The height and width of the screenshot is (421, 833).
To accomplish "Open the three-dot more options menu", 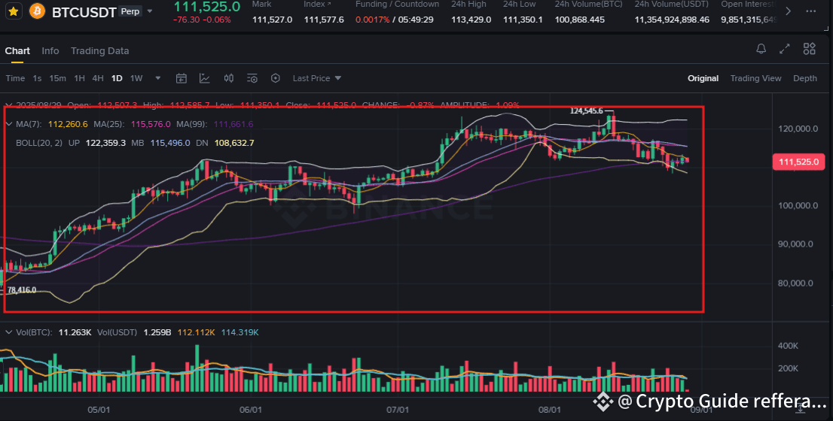I will (810, 11).
